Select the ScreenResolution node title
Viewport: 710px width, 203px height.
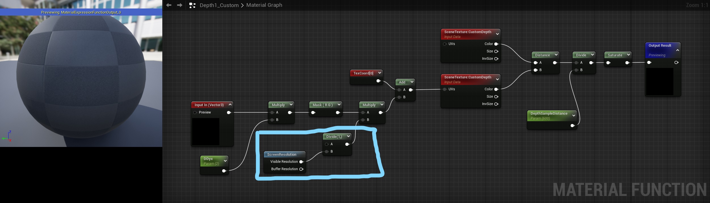pos(282,154)
